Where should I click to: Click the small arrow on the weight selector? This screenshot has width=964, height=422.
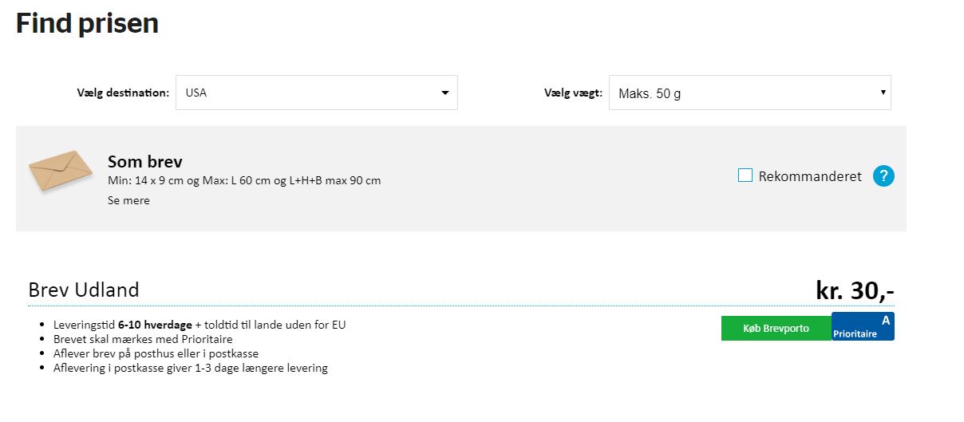coord(883,93)
